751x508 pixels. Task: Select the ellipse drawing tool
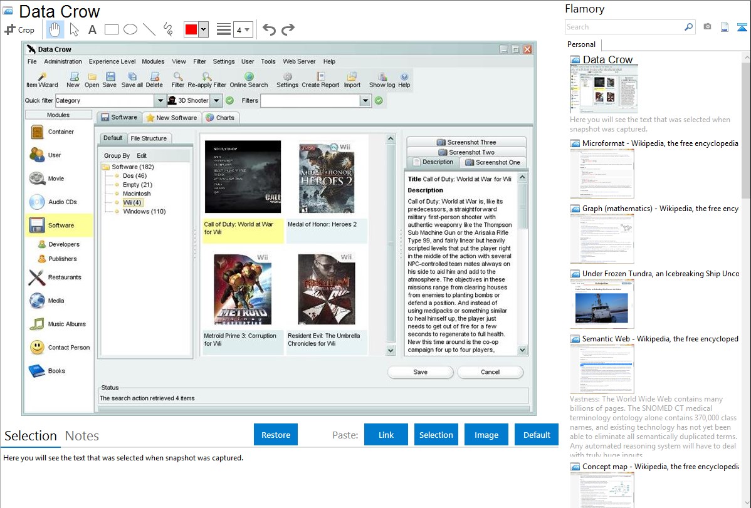130,29
